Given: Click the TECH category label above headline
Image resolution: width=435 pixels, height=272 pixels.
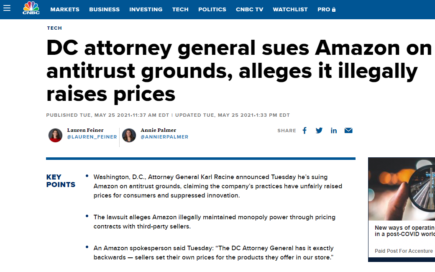Looking at the screenshot, I should [x=54, y=28].
